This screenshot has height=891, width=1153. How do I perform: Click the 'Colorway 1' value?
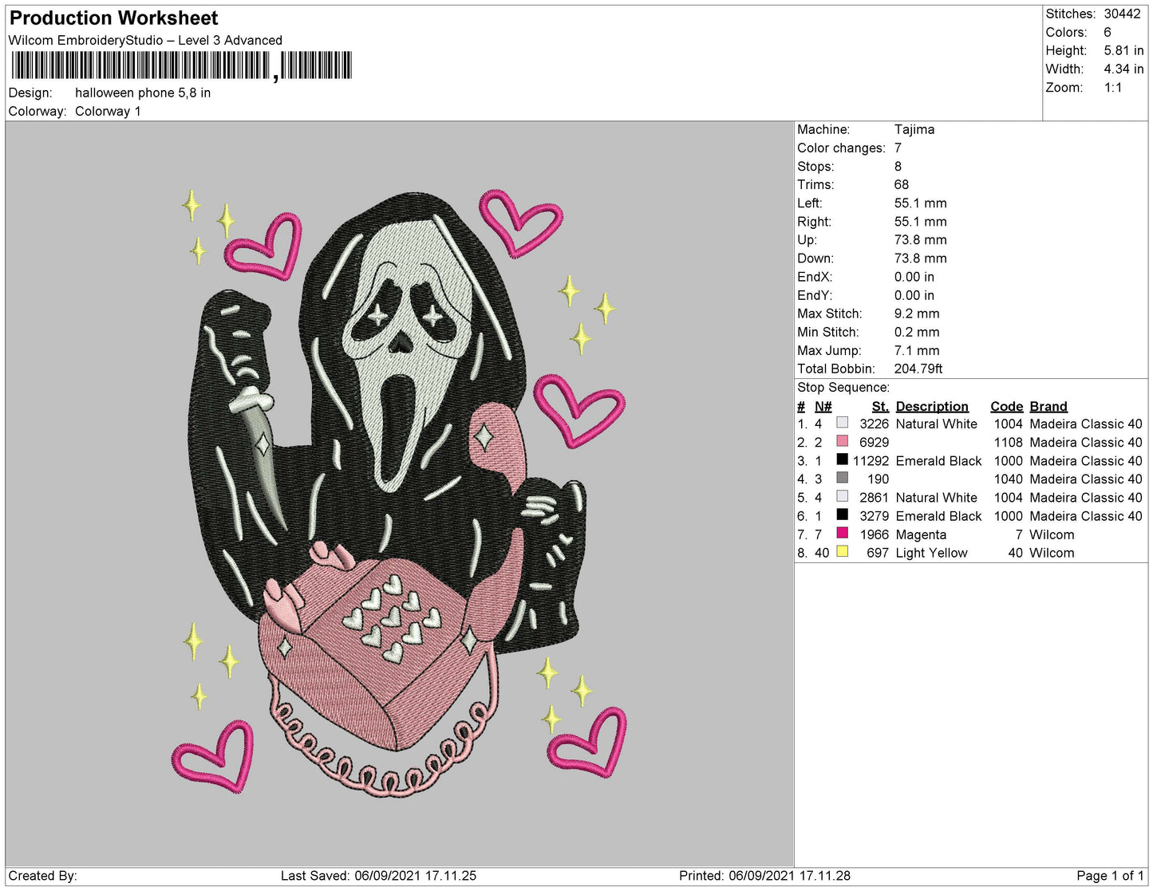coord(108,111)
